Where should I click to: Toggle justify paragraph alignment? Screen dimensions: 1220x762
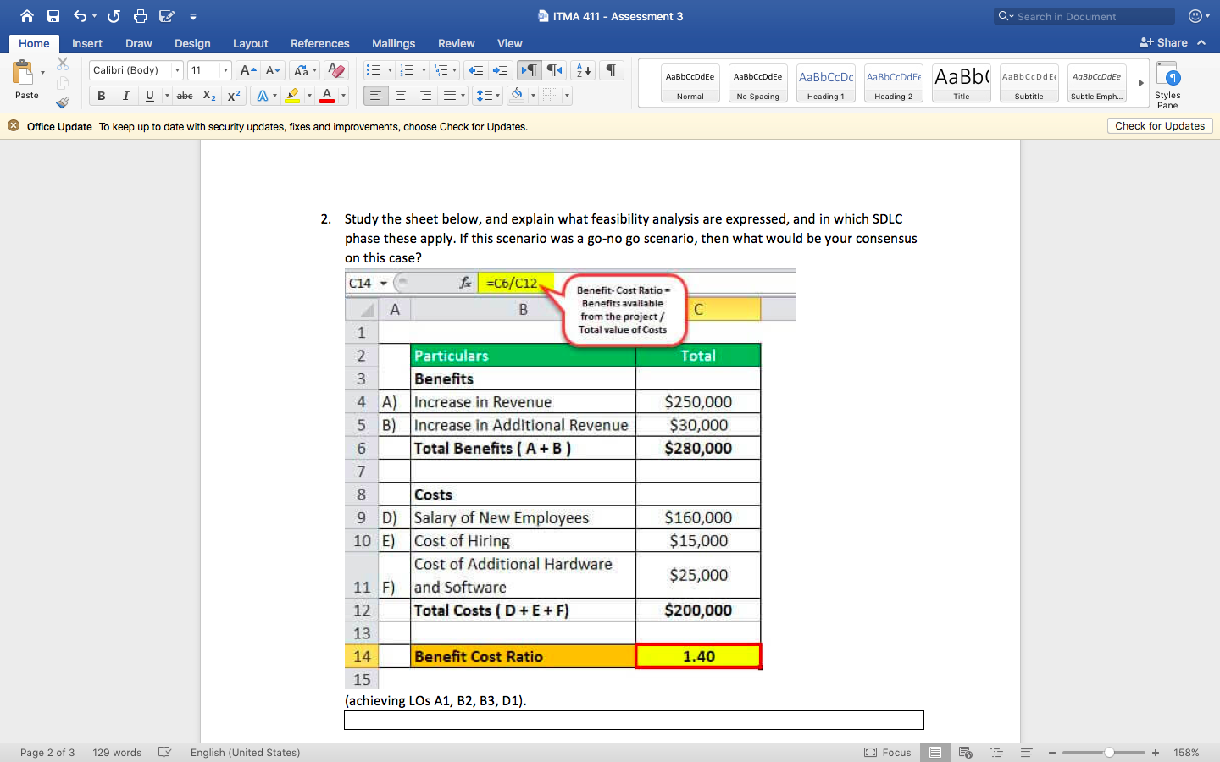[x=450, y=96]
